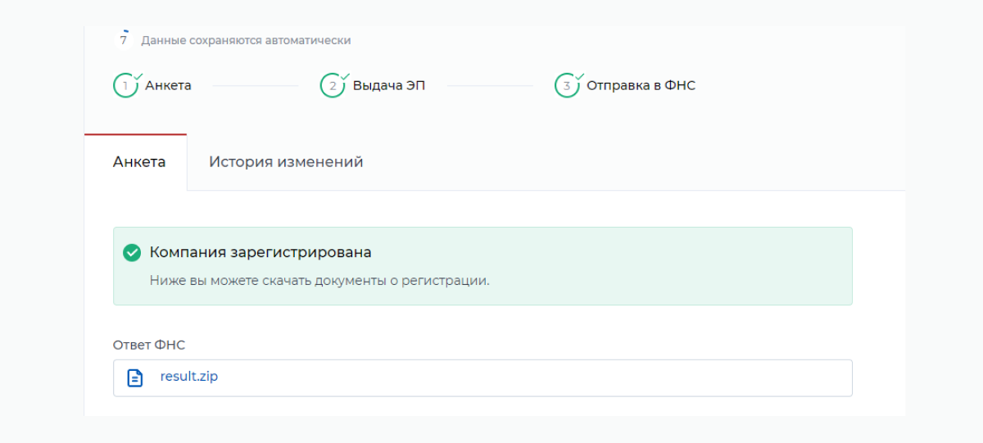Click the number 7 badge icon
The height and width of the screenshot is (443, 983).
coord(124,39)
